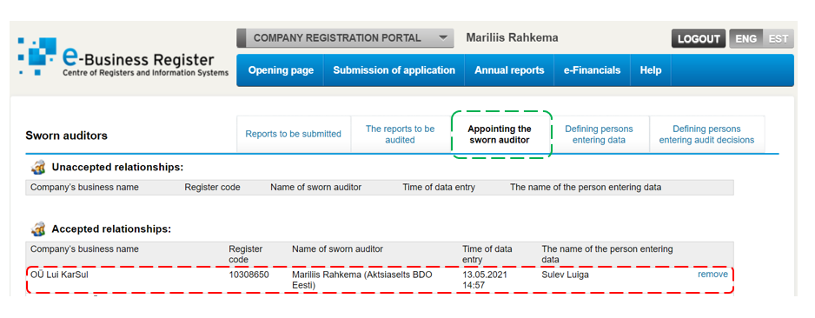Open Submission of application menu
Image resolution: width=815 pixels, height=318 pixels.
[394, 70]
